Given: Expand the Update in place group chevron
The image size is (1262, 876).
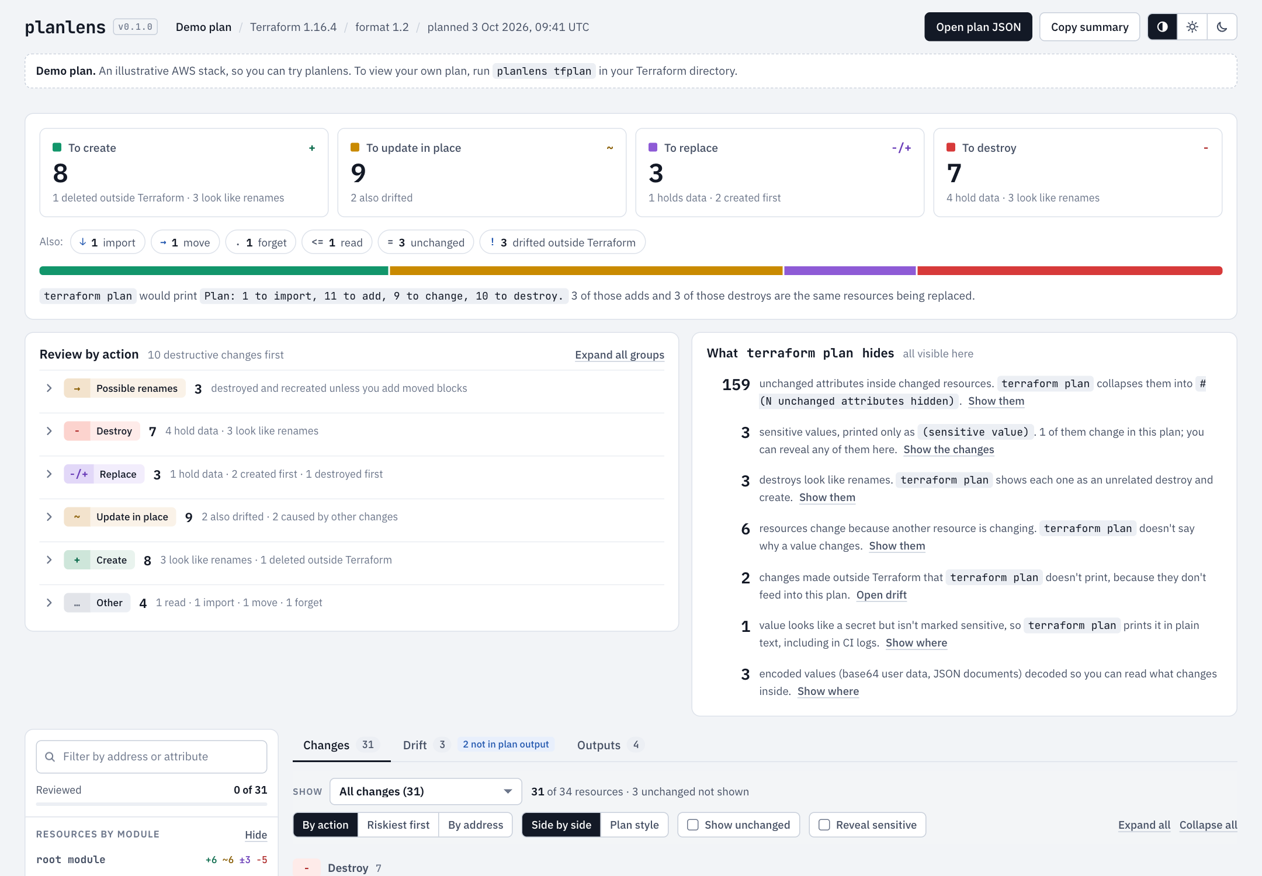Looking at the screenshot, I should coord(49,517).
